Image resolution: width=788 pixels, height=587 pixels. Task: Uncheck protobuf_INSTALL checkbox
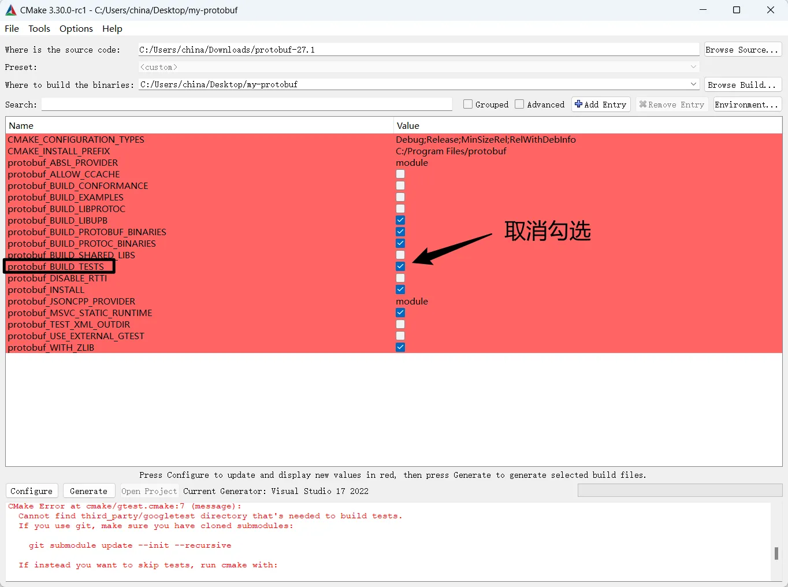click(x=400, y=289)
